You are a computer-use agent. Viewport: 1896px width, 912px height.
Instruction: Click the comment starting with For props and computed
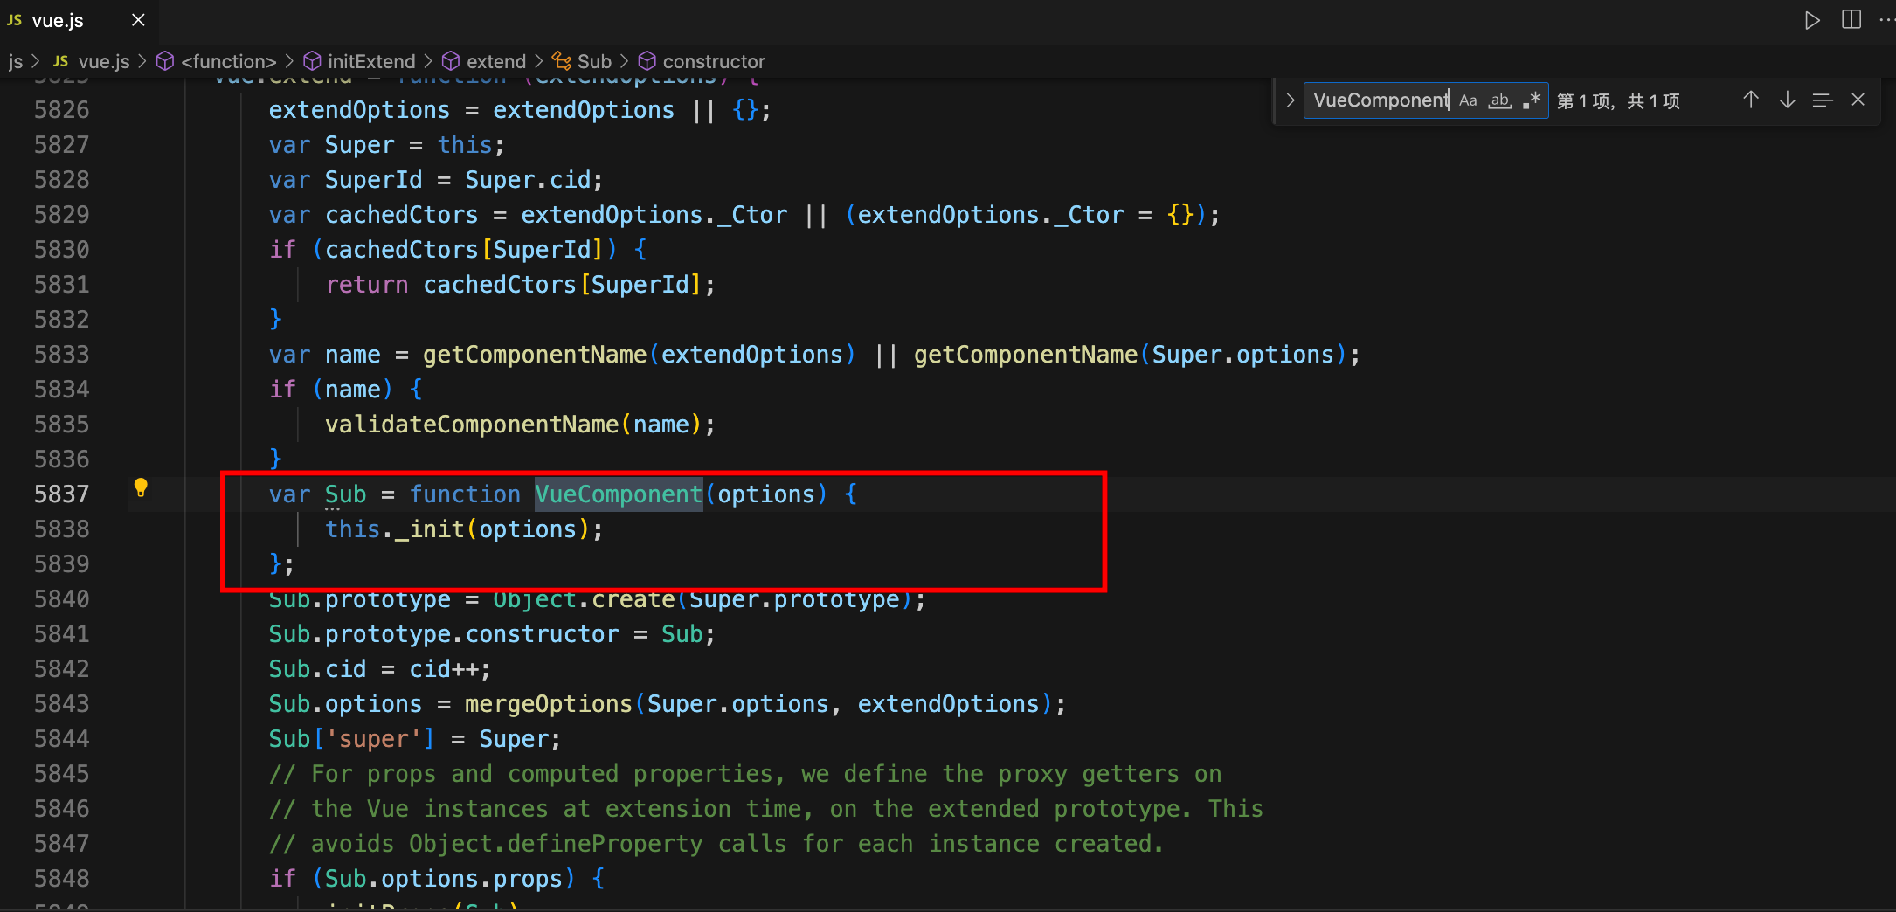tap(745, 774)
